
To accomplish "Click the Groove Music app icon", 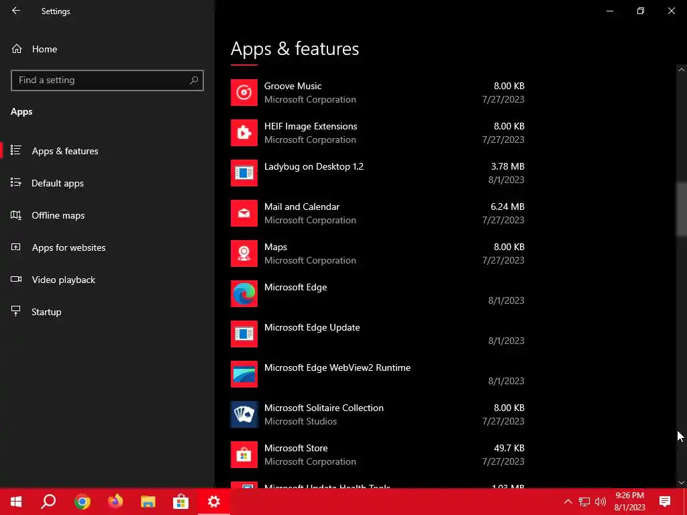I will (x=244, y=93).
